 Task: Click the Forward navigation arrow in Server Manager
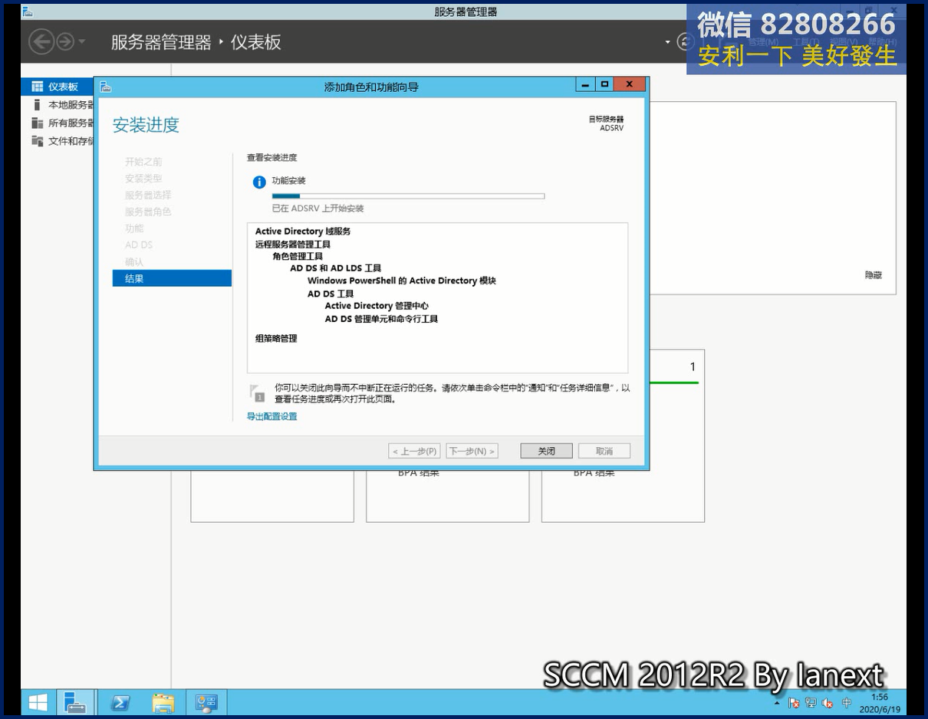[x=65, y=41]
